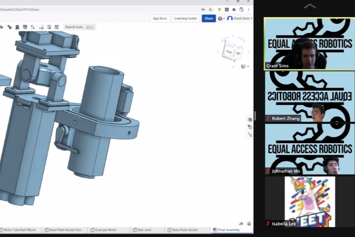
Task: Select Robert Zhang video tile in Zoom
Action: tap(310, 96)
